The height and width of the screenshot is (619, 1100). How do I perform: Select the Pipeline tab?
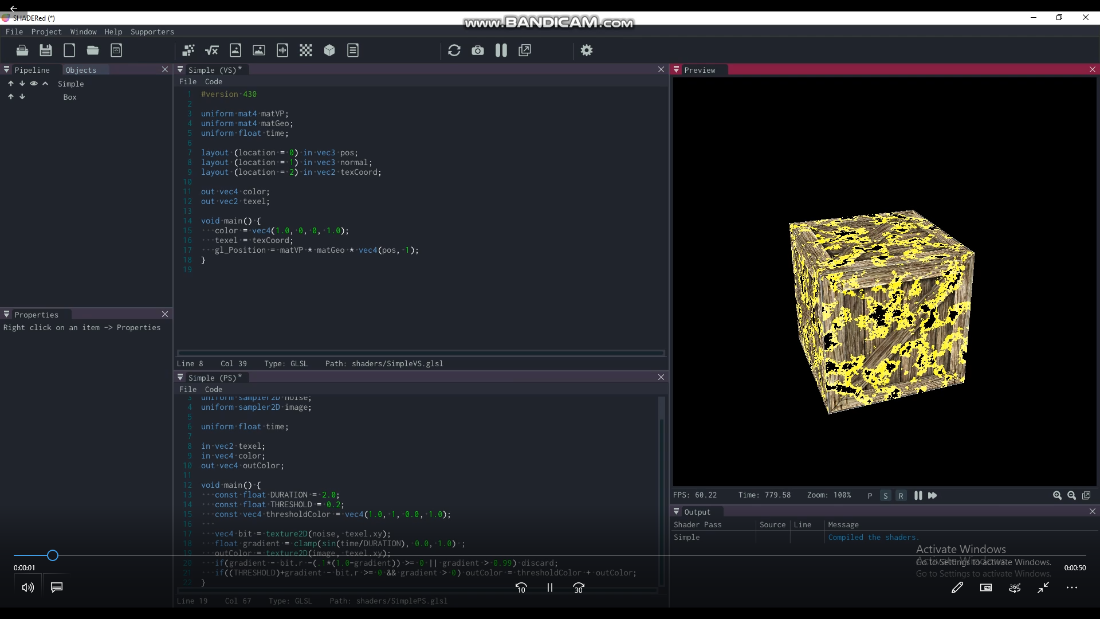[32, 70]
